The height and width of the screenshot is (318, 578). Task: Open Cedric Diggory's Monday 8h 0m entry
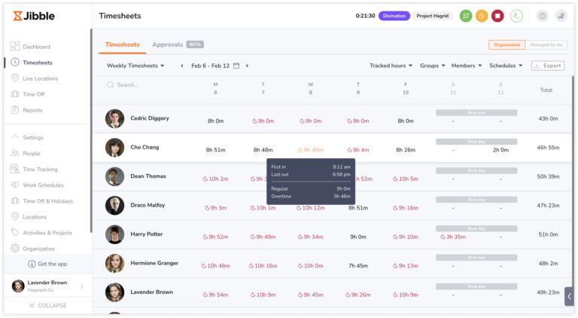click(215, 121)
